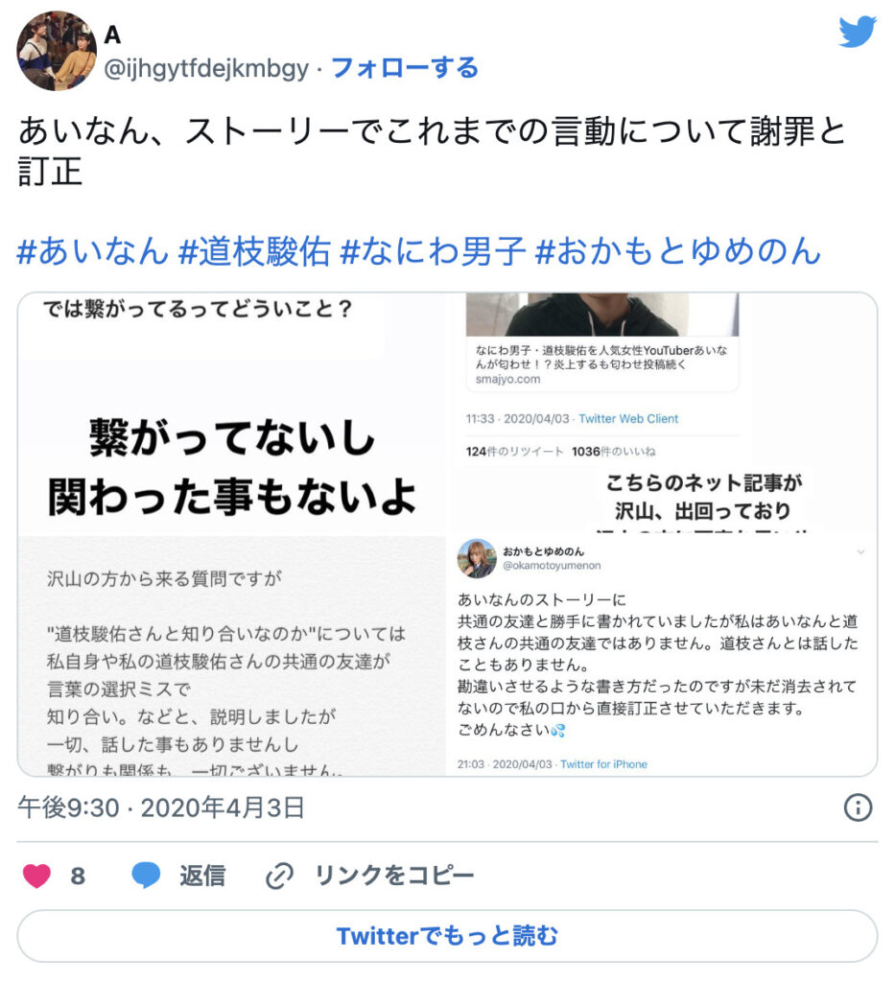Click the Twitterでもっと読む button
895x982 pixels.
point(447,936)
